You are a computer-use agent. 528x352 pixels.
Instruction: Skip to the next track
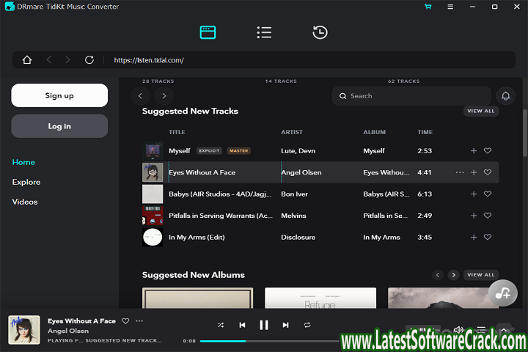click(x=285, y=325)
